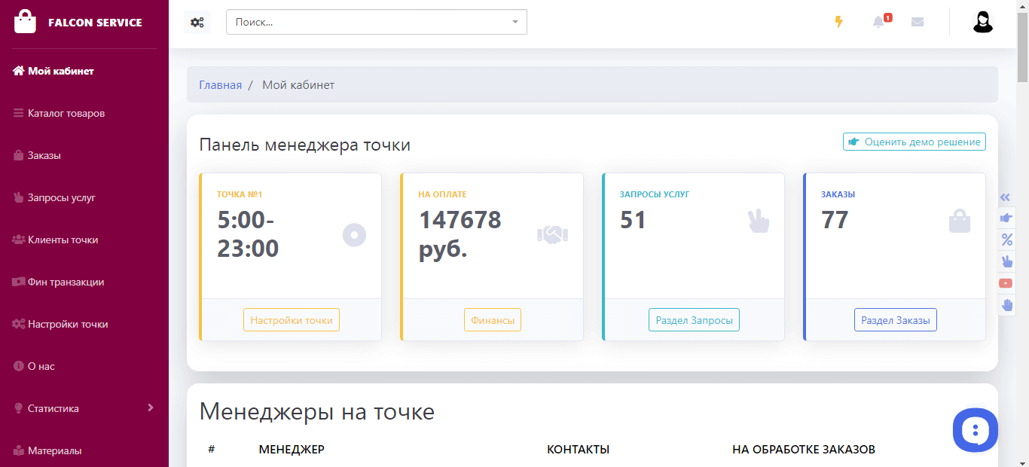Open notifications bell with red badge
This screenshot has width=1029, height=467.
coord(878,22)
